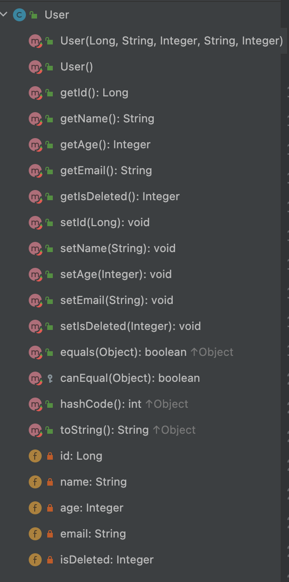Select getIsDeleted(): Integer method
This screenshot has height=582, width=289.
120,196
